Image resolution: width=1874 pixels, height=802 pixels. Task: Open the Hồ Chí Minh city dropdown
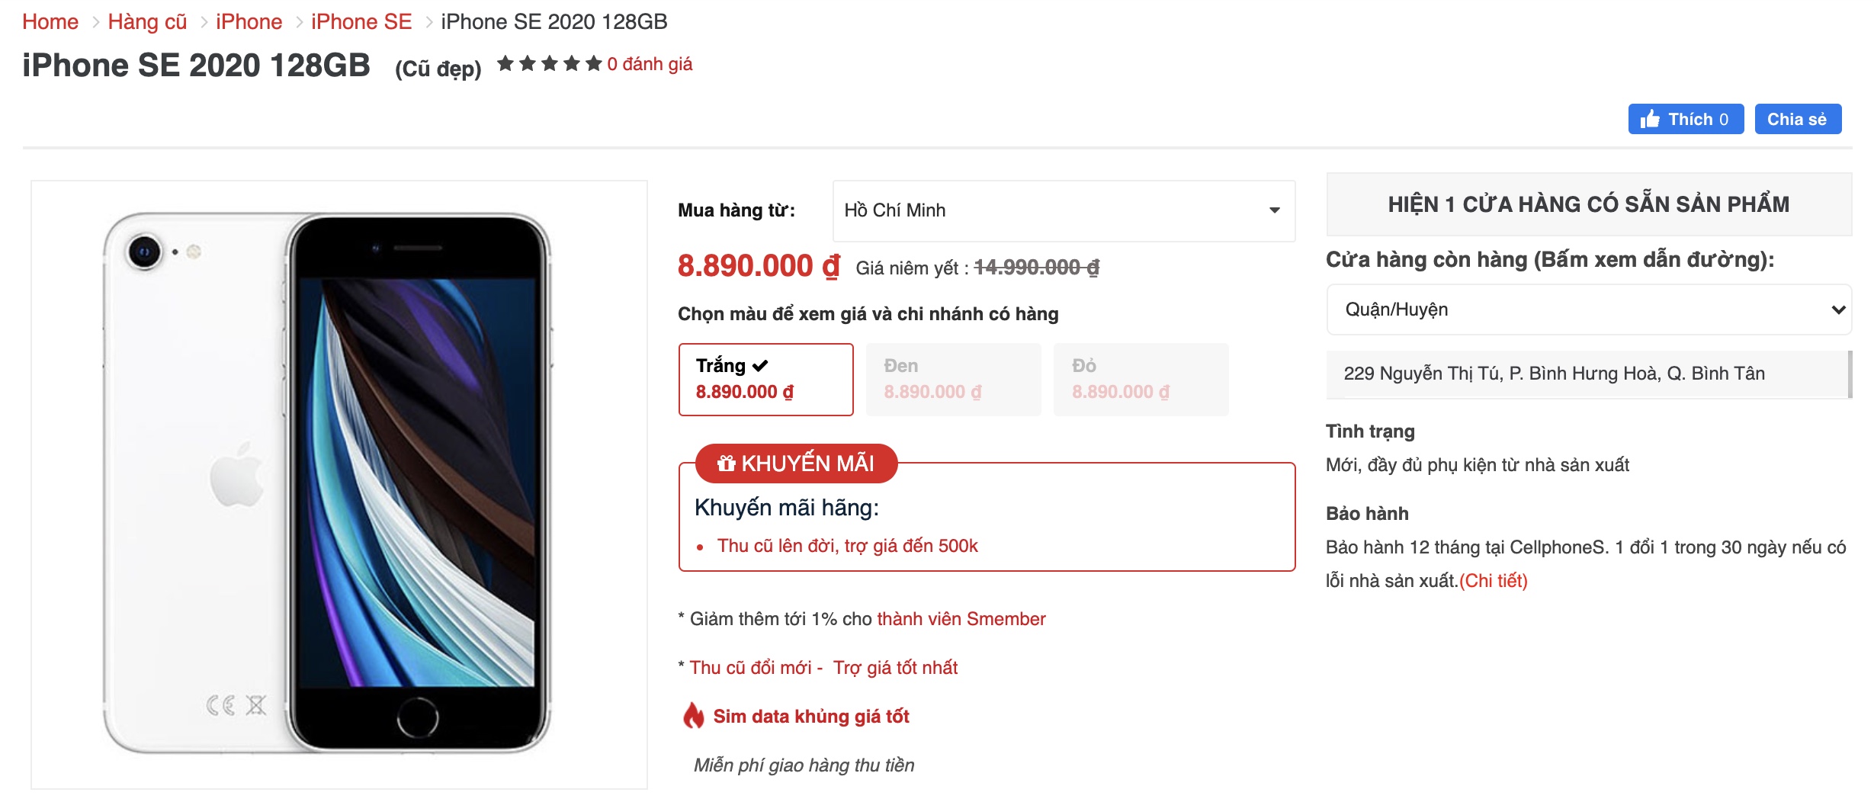pyautogui.click(x=1064, y=210)
